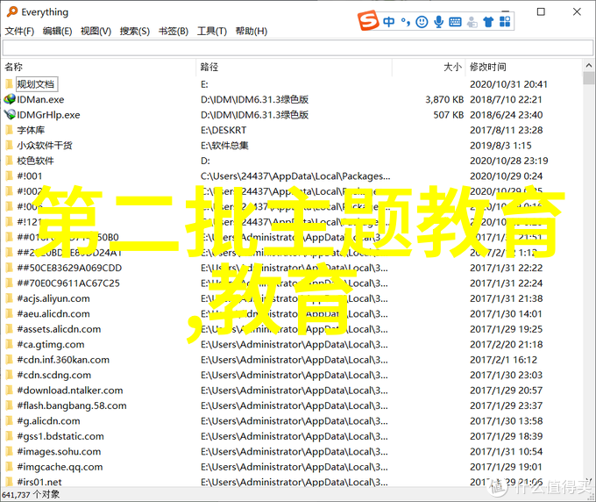596x502 pixels.
Task: Select the #gss1.bdstatic.com entry
Action: coord(60,436)
